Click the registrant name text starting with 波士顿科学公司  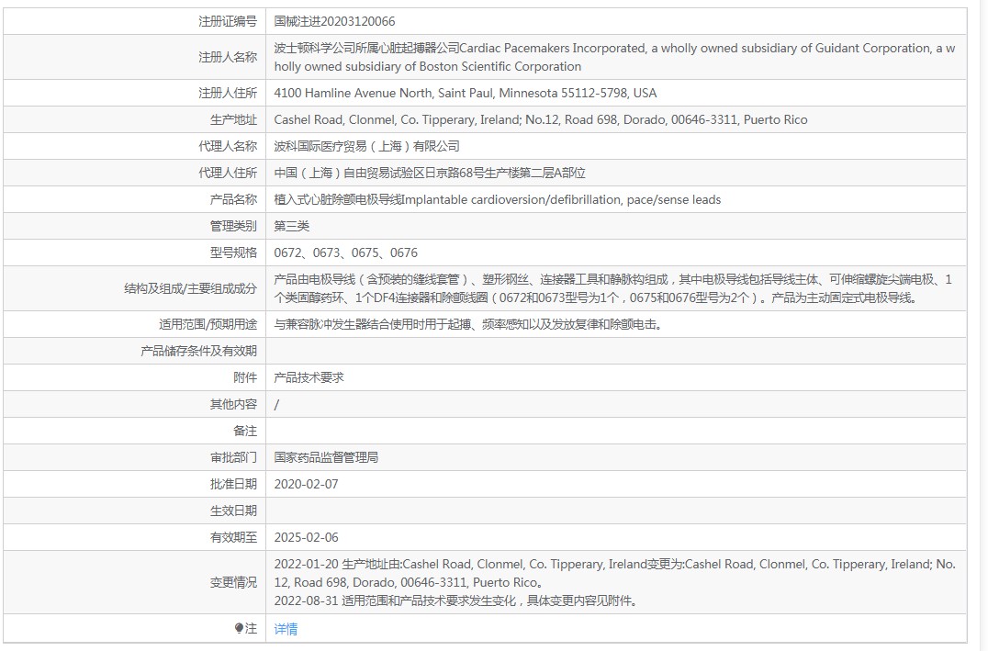point(614,57)
